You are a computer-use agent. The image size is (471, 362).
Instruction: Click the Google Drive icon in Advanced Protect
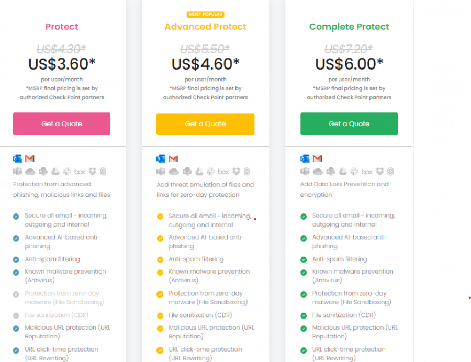pos(199,172)
